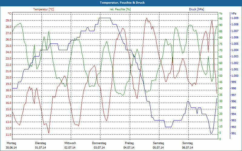The image size is (242, 151).
Task: Click the '%' unit label on humidity axis
Action: pos(221,14)
